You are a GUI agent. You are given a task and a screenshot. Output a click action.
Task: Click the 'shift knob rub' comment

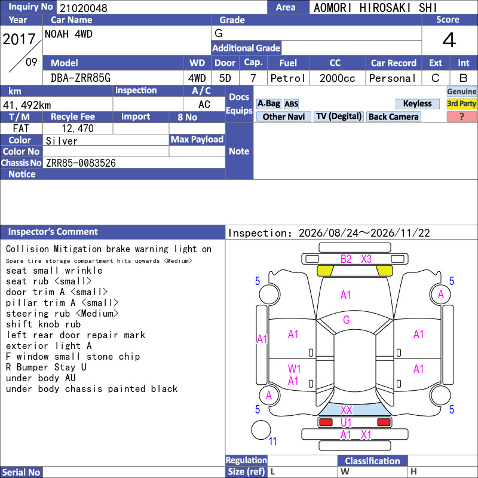43,324
